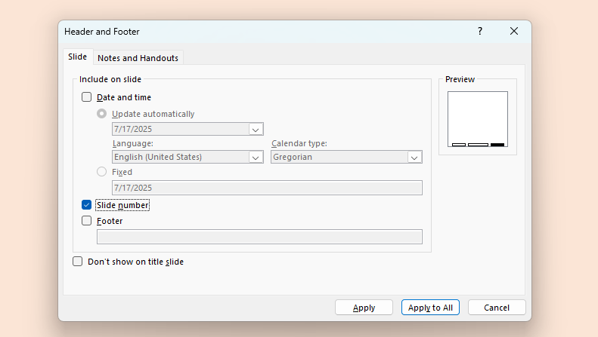The width and height of the screenshot is (598, 337).
Task: Cancel the Header and Footer dialog
Action: 496,308
